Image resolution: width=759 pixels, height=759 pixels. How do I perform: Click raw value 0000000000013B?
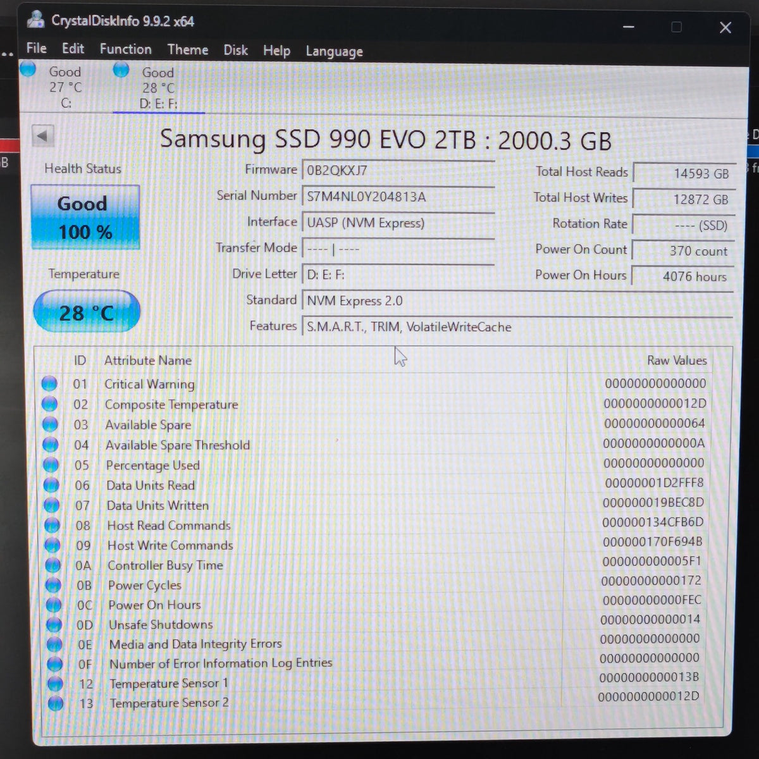click(649, 677)
